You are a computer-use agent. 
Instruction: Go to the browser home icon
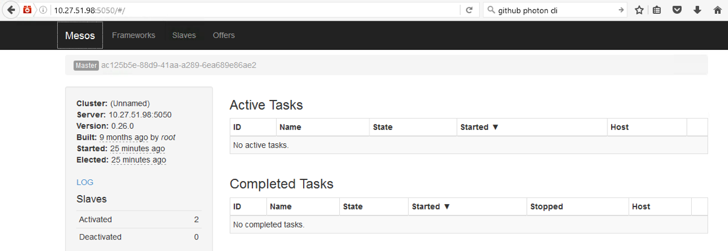pos(717,10)
